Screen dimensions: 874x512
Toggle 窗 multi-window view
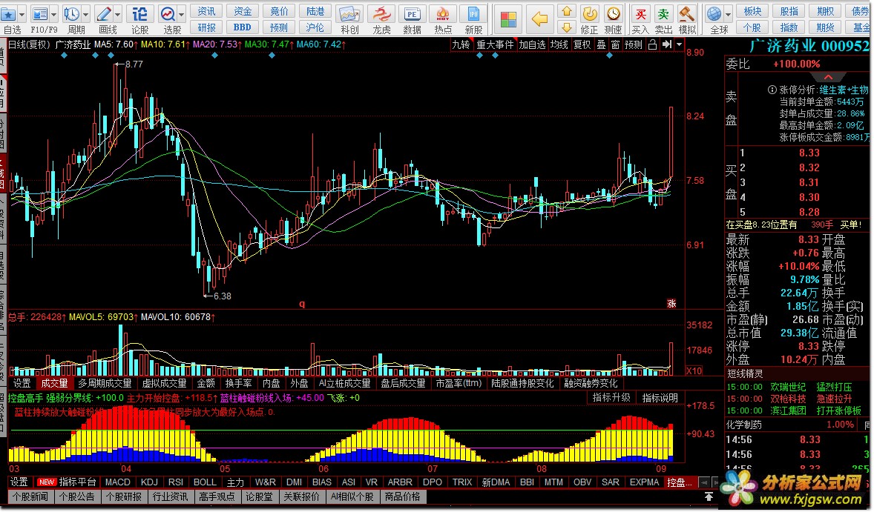(615, 44)
